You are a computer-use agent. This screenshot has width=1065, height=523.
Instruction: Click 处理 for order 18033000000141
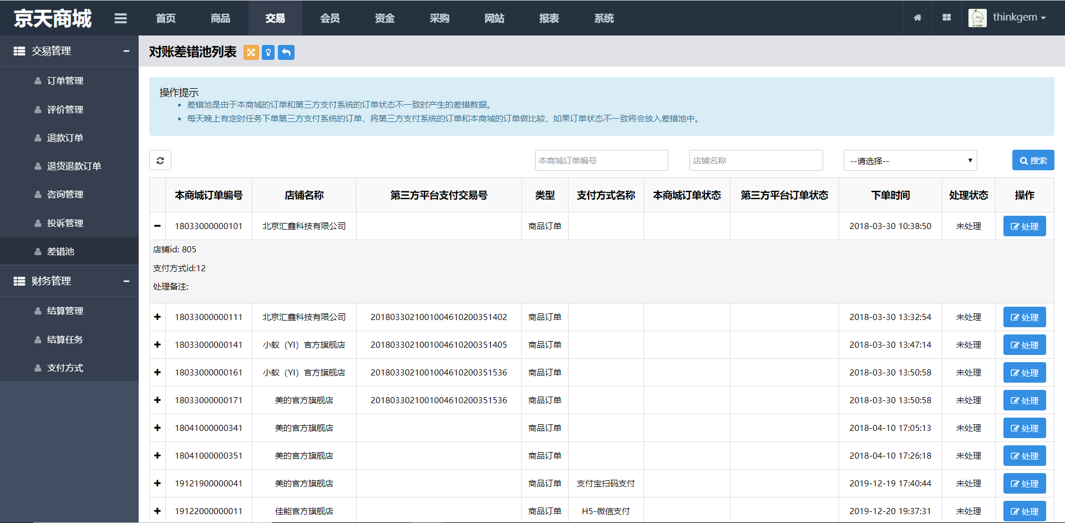(1025, 345)
